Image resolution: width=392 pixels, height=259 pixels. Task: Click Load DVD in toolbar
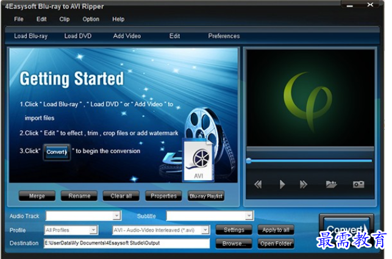pos(78,36)
